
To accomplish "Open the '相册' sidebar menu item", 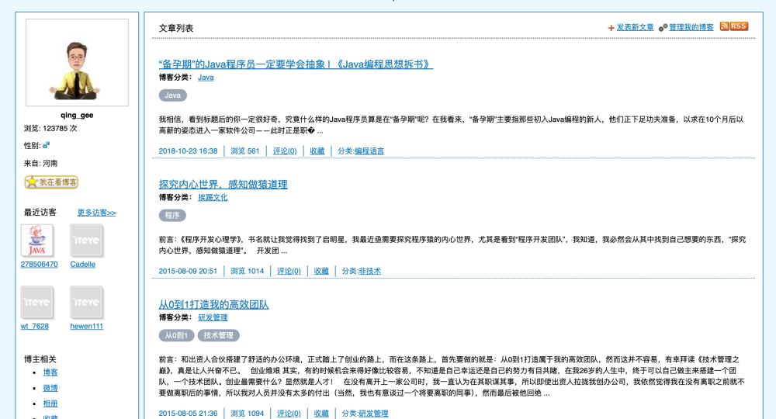I will (x=50, y=403).
